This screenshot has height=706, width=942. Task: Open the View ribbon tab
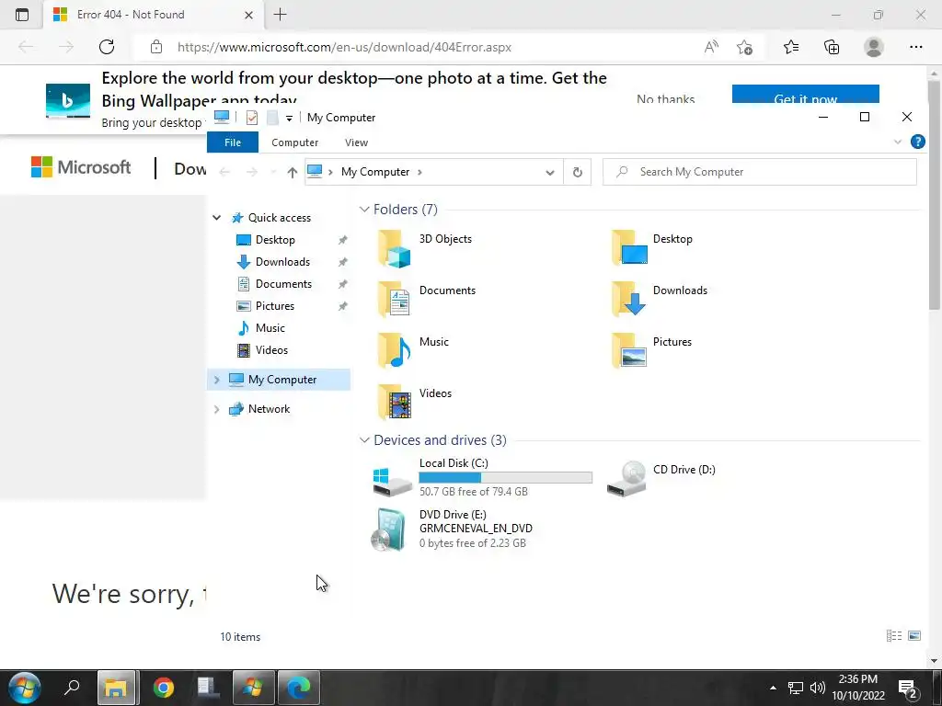click(x=356, y=142)
